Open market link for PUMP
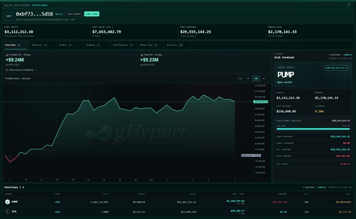 (x=285, y=82)
